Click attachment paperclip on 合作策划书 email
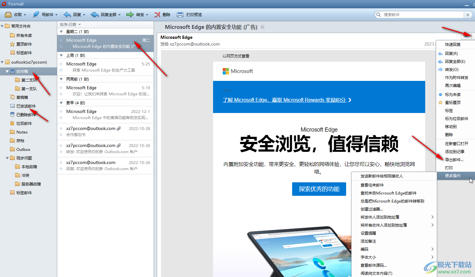This screenshot has width=475, height=277. coord(119,128)
